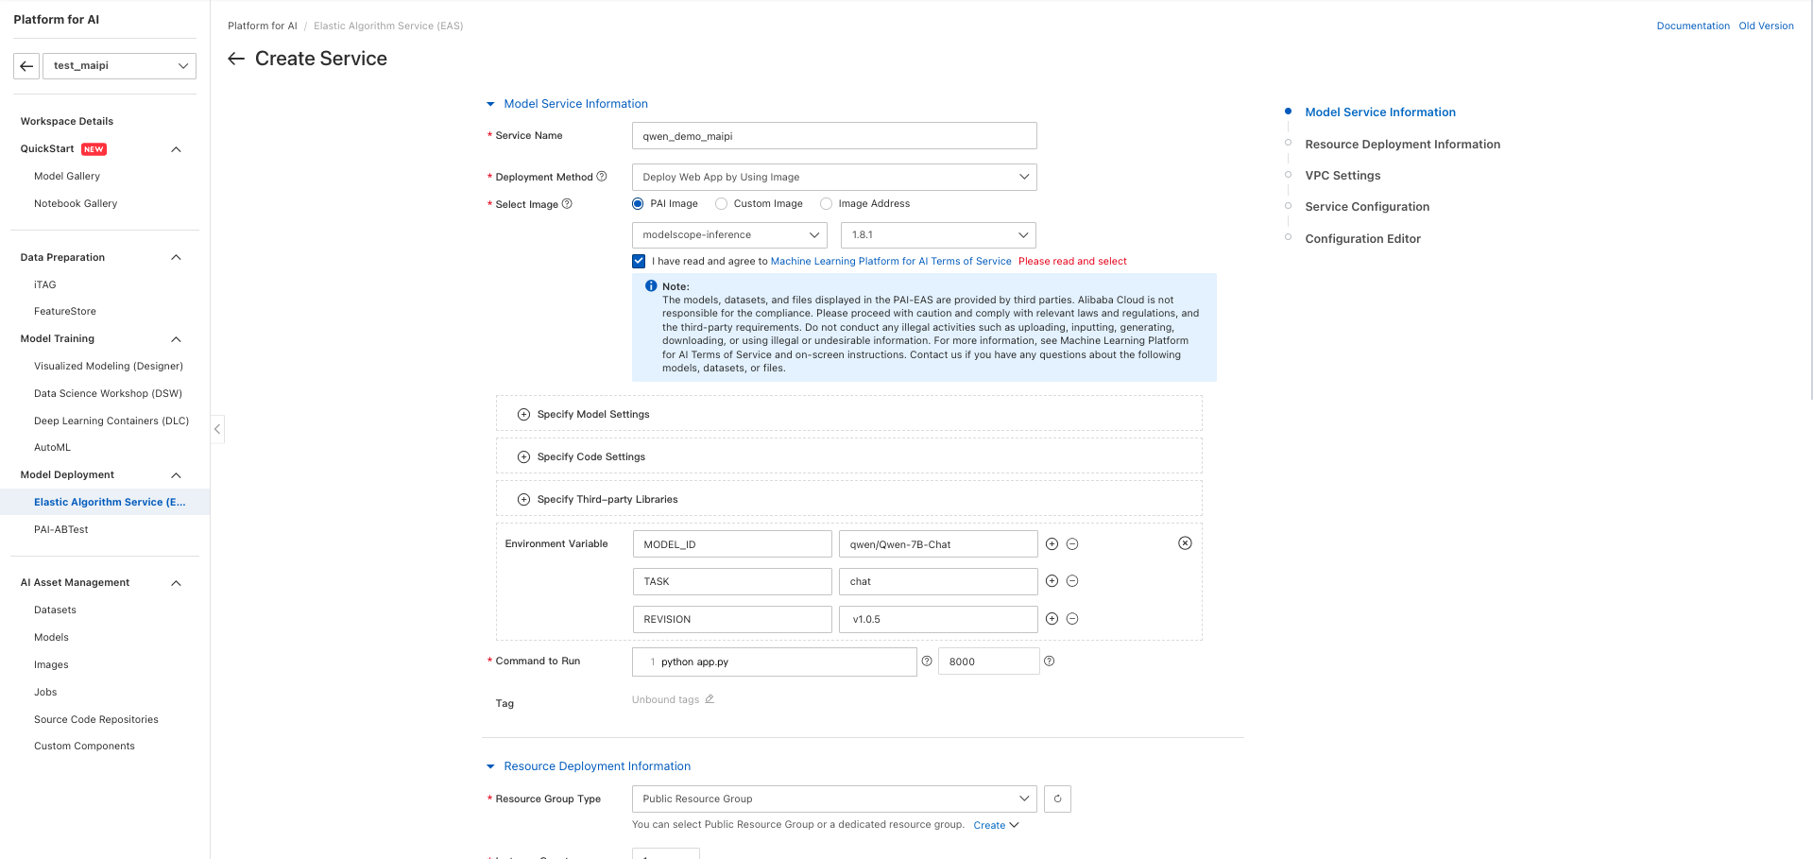Collapse the Data Preparation sidebar group

coord(176,258)
